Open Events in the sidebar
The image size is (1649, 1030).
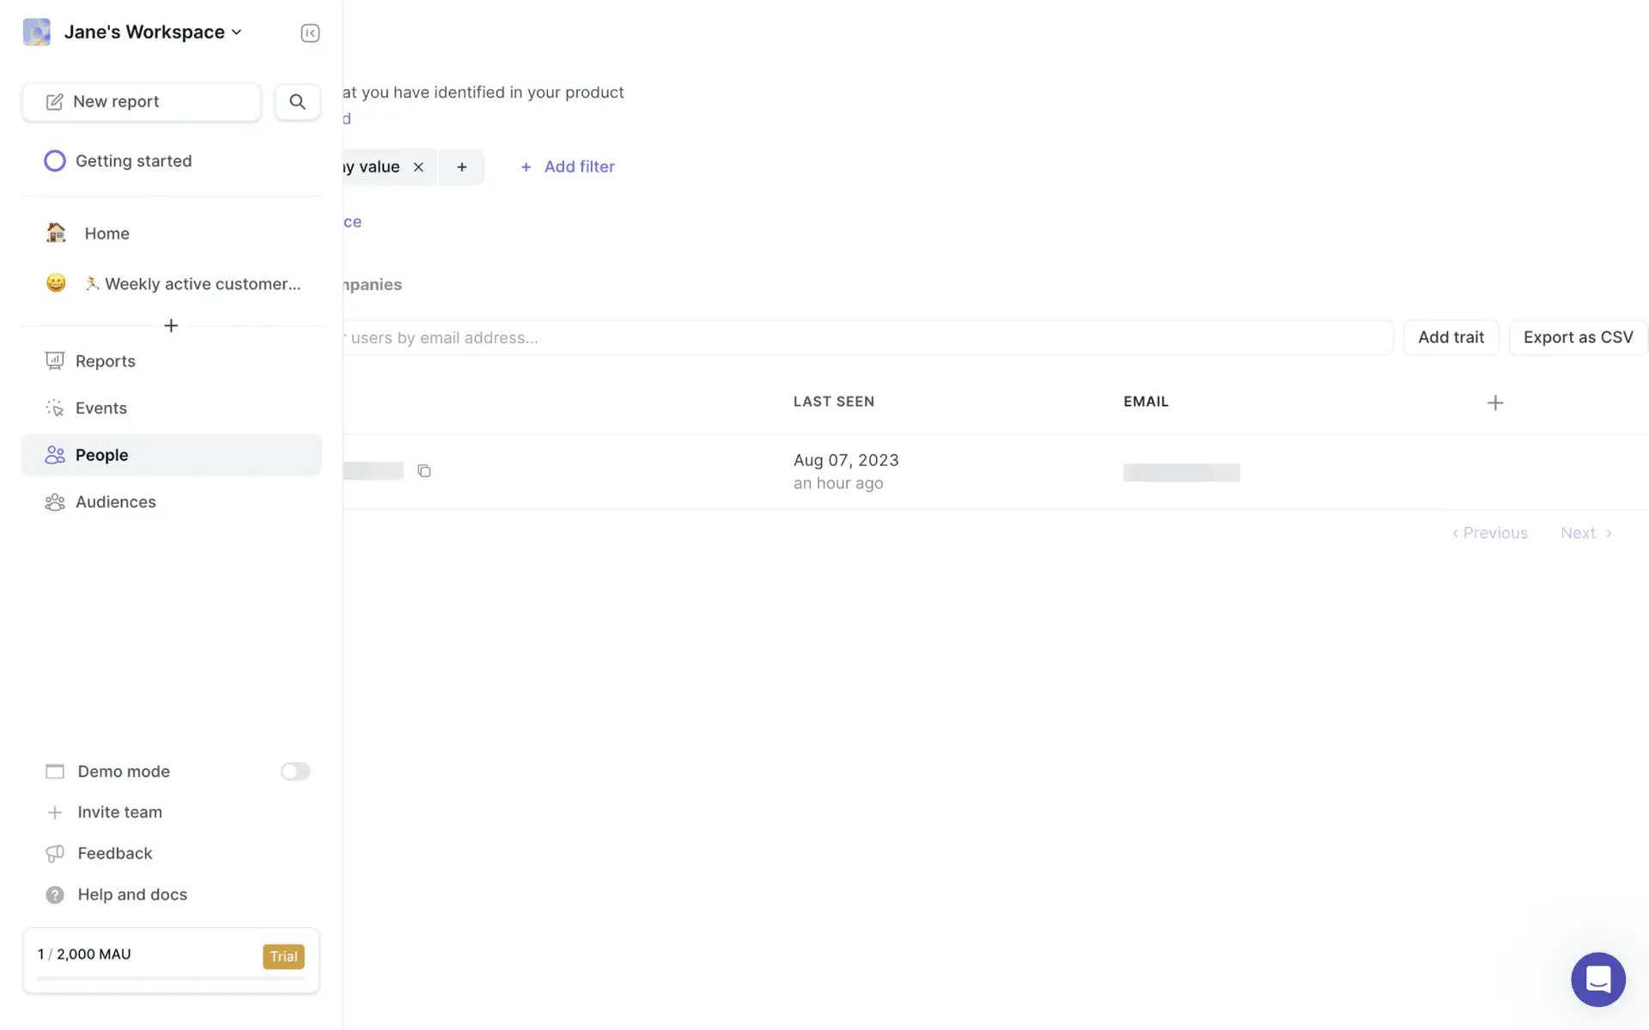[x=100, y=409]
